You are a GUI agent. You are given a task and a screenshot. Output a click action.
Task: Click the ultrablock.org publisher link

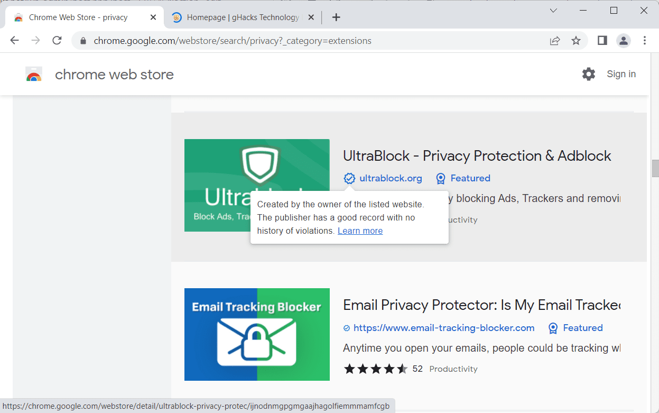[x=390, y=178]
